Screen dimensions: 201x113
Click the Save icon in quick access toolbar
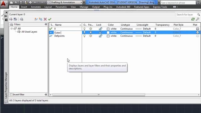pos(21,2)
